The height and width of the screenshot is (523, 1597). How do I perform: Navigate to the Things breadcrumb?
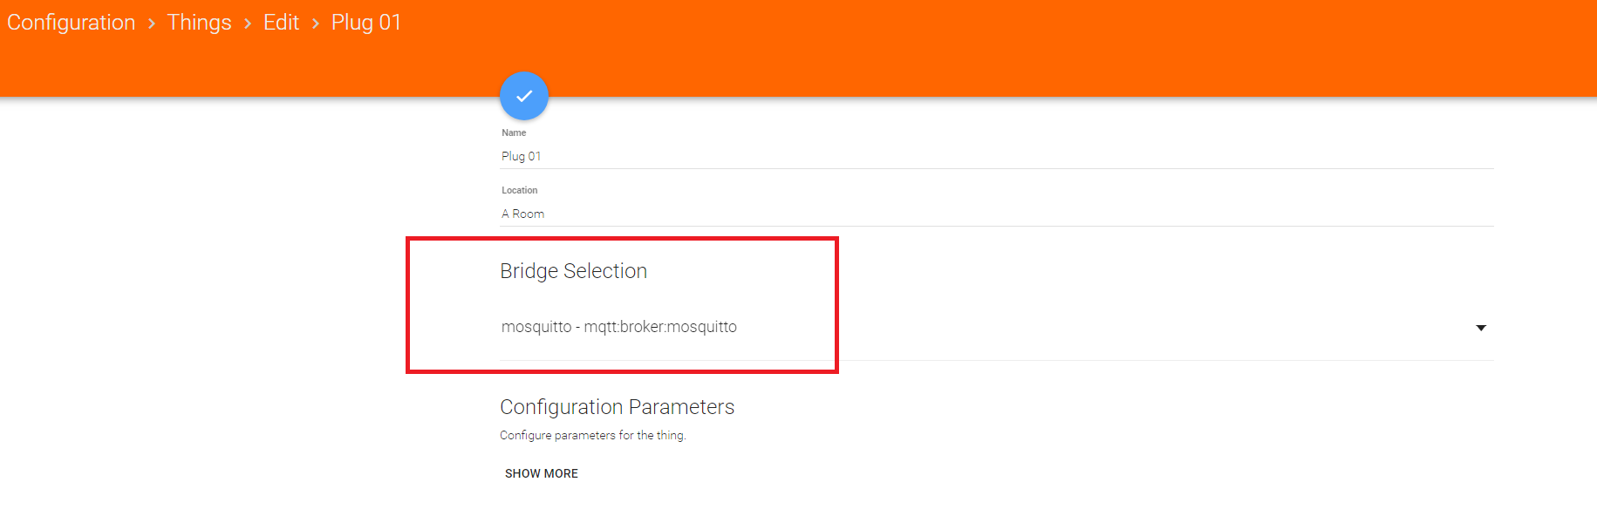(200, 23)
